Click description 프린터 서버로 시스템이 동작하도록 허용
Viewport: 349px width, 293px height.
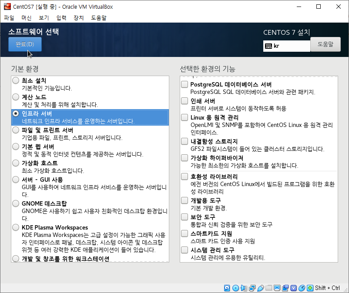(x=238, y=109)
